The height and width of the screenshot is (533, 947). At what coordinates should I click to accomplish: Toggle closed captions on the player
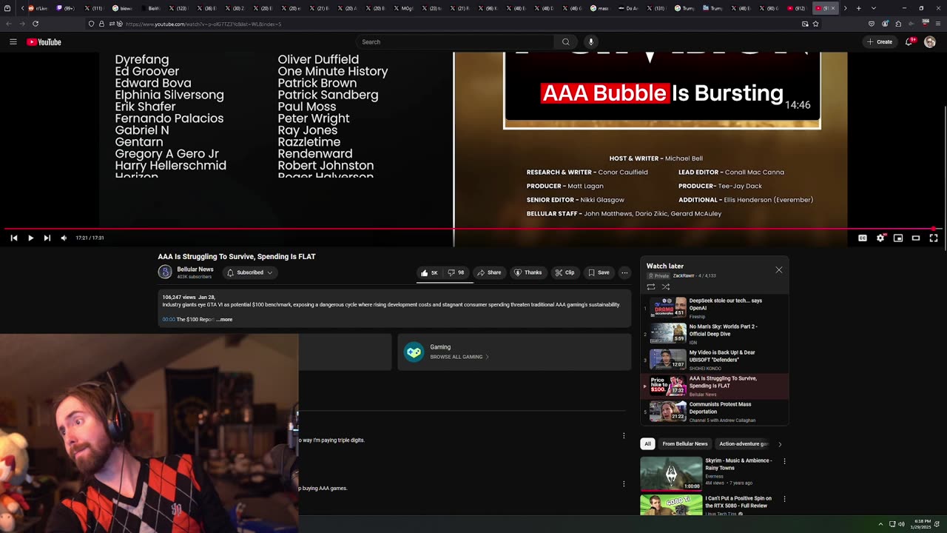pos(863,238)
